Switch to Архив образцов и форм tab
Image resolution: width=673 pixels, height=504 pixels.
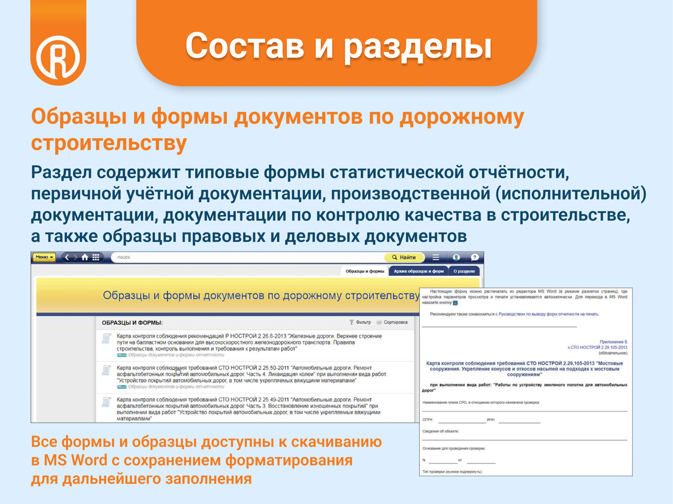click(419, 271)
